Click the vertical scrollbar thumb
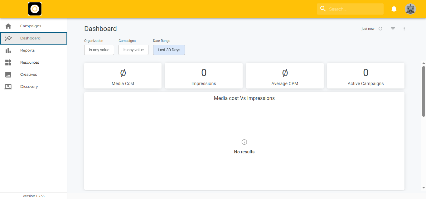426x199 pixels. click(424, 91)
